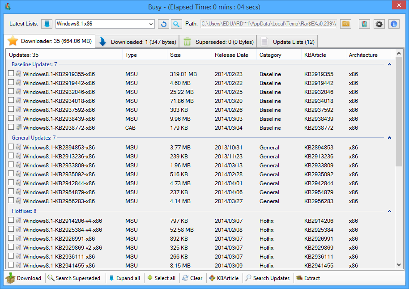
Task: Sort by Release Date column header
Action: point(234,55)
